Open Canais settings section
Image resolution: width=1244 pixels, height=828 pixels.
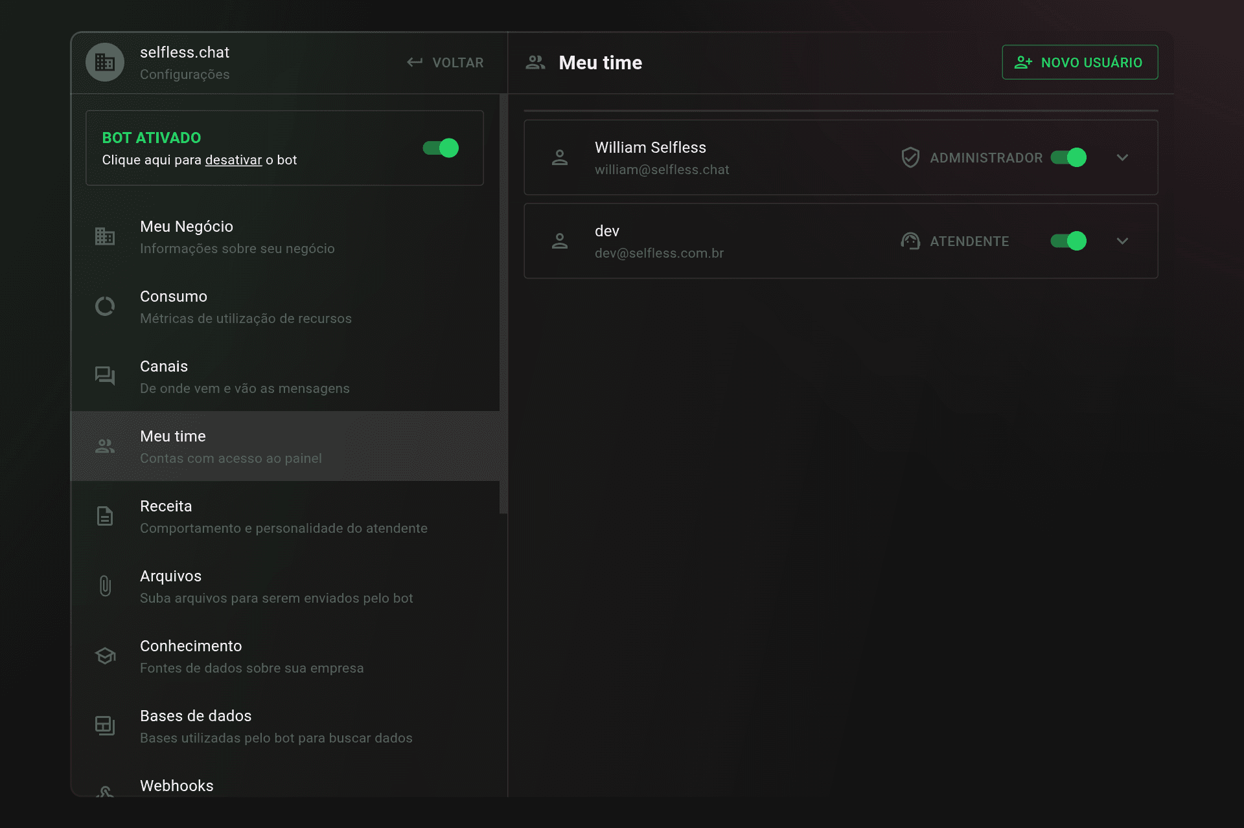tap(285, 376)
